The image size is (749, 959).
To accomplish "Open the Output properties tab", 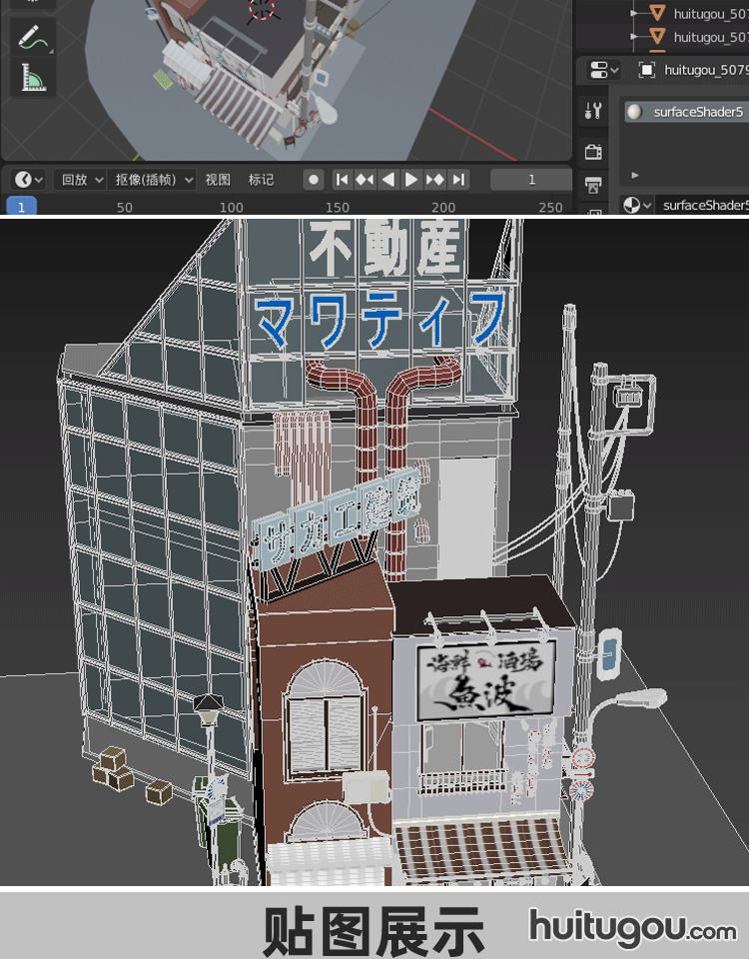I will click(x=593, y=186).
